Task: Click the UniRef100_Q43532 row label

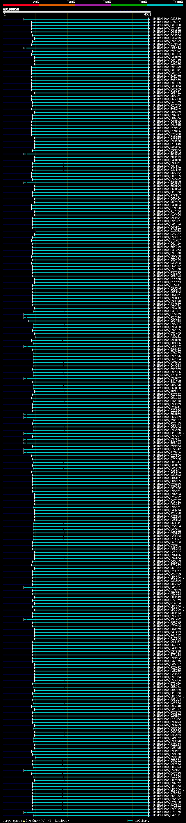Action: pyautogui.click(x=167, y=346)
